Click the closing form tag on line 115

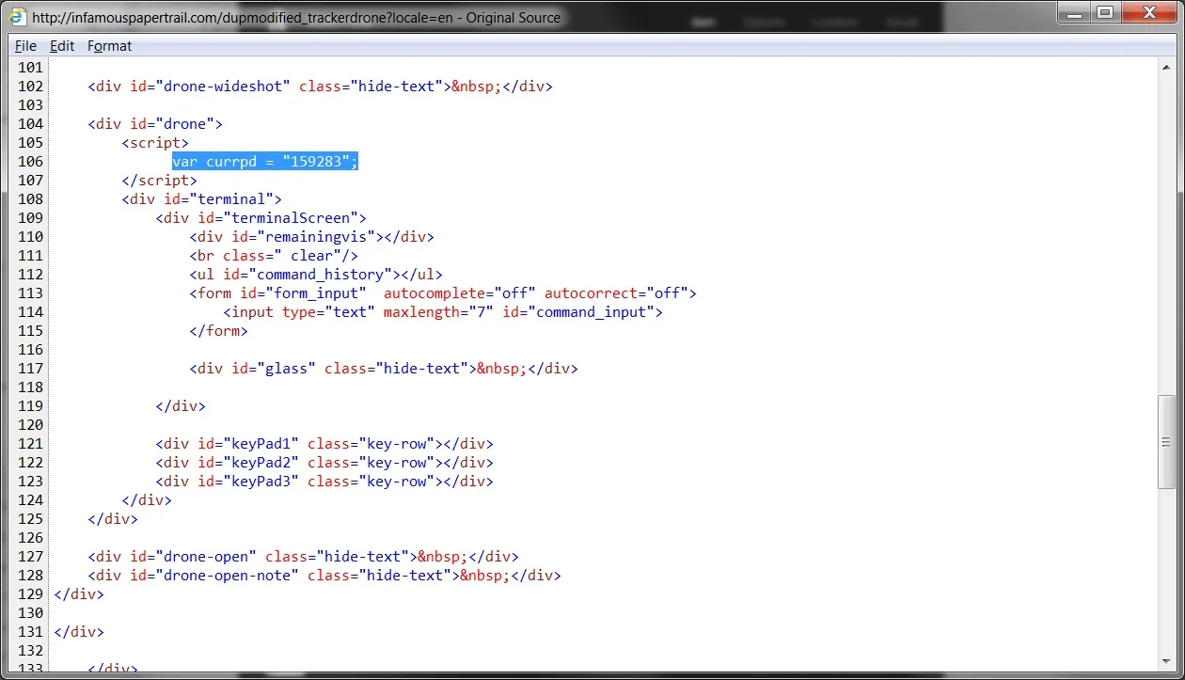[218, 330]
